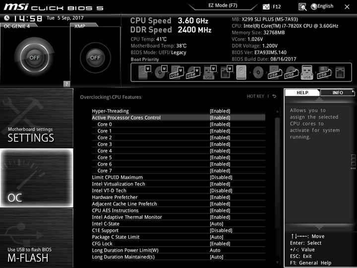The height and width of the screenshot is (268, 357).
Task: Click the legacy USB hard disk boot icon
Action: point(274,72)
